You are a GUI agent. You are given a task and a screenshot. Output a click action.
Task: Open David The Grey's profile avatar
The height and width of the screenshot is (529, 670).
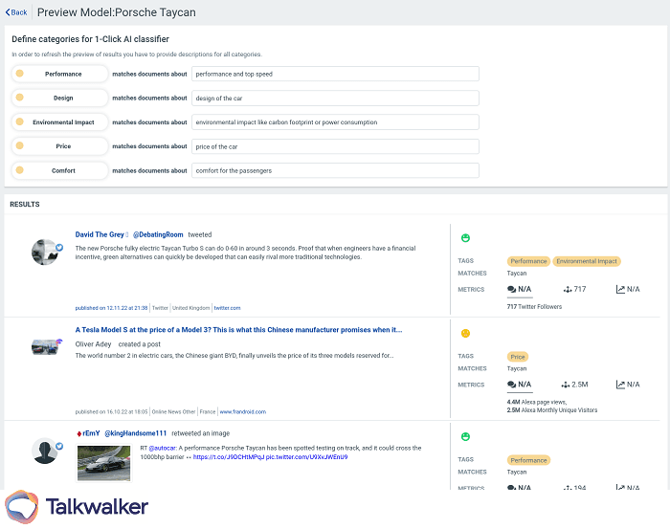[45, 253]
